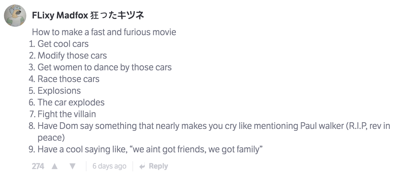Downvote the FLixy Madfox comment
This screenshot has height=178, width=397.
coord(73,167)
